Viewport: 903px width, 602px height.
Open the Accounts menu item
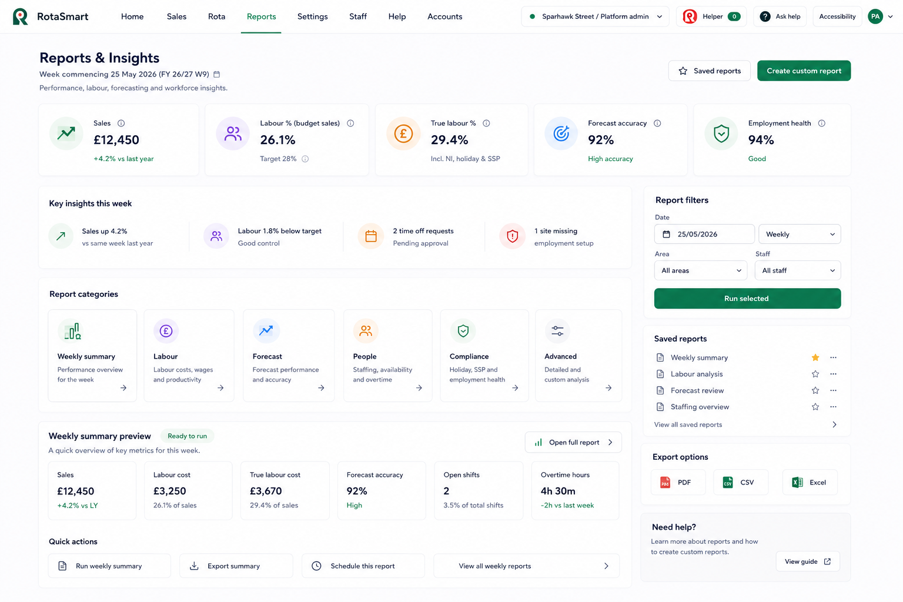pos(444,16)
